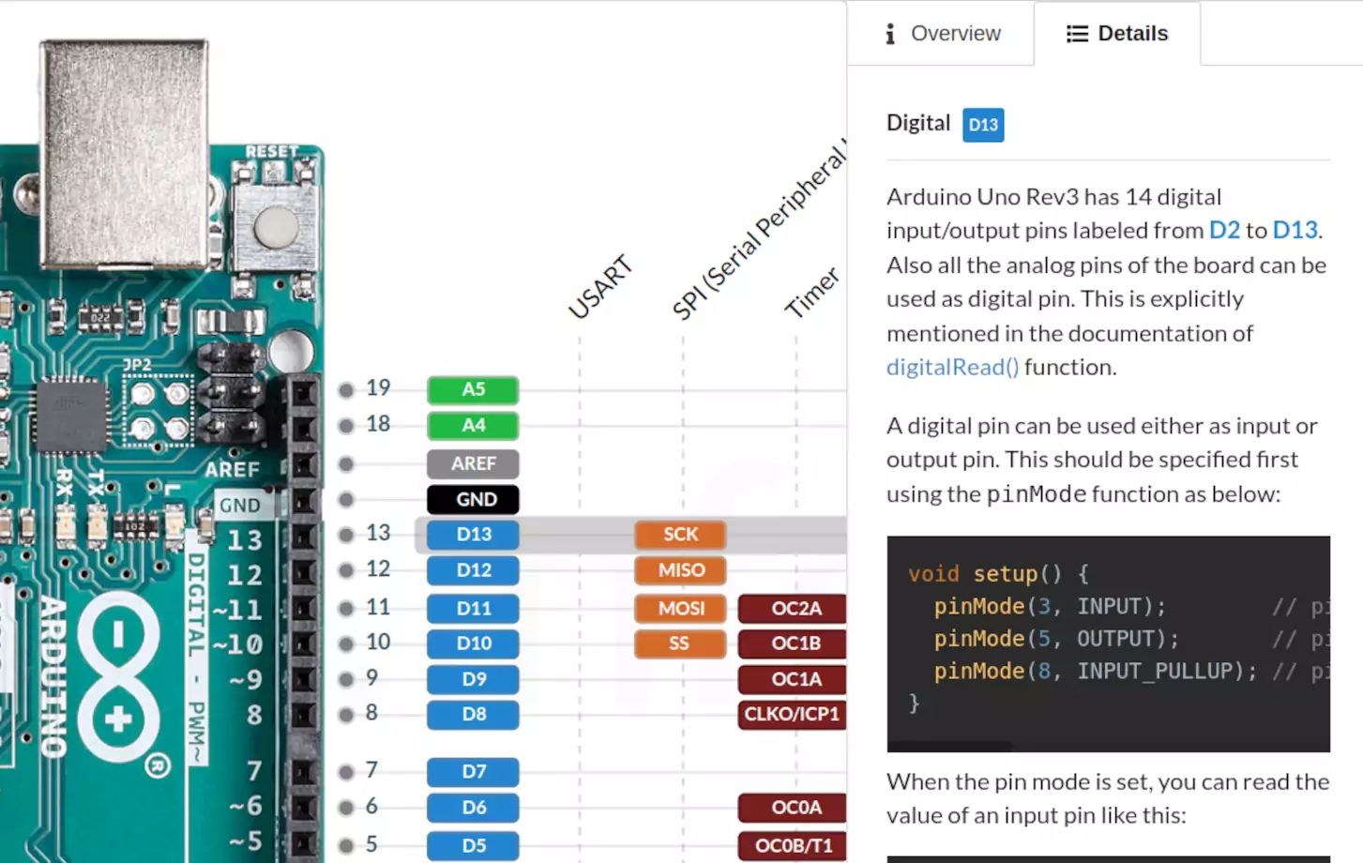1363x863 pixels.
Task: Select the SCK pin function badge
Action: coord(679,534)
